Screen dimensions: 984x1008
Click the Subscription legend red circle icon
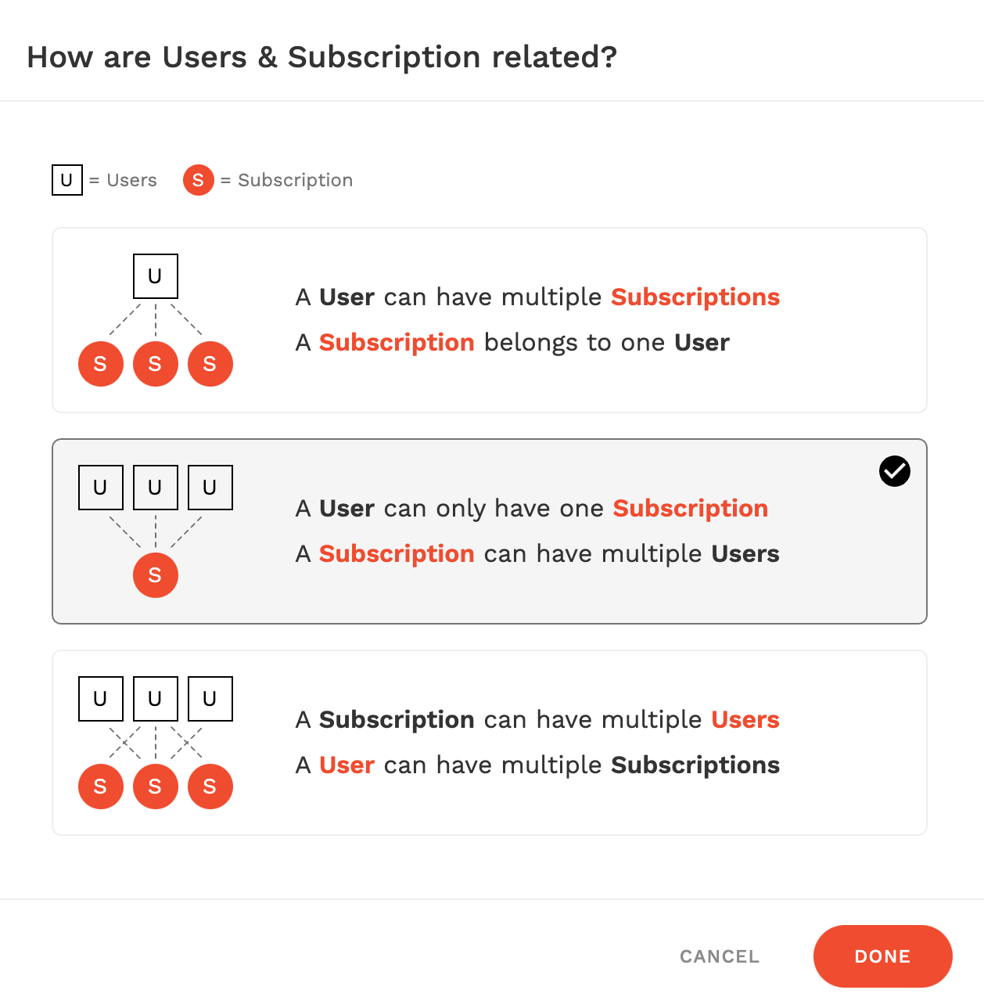[x=199, y=180]
